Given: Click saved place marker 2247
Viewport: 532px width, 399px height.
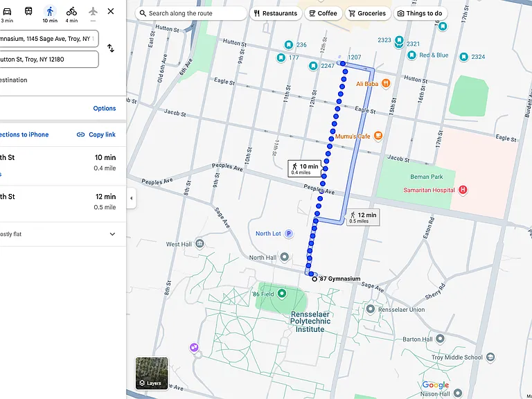Looking at the screenshot, I should tap(313, 66).
